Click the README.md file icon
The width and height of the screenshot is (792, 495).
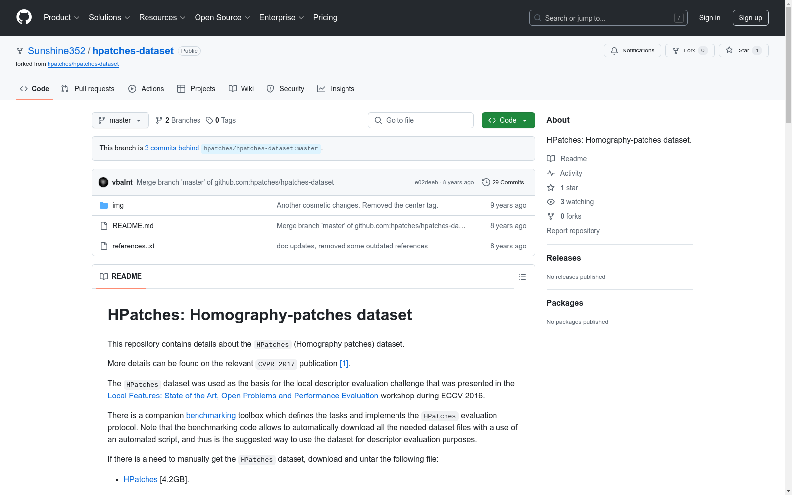pos(104,226)
